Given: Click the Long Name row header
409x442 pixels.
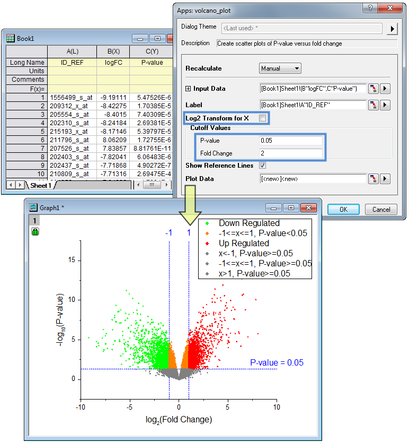Looking at the screenshot, I should (x=26, y=63).
